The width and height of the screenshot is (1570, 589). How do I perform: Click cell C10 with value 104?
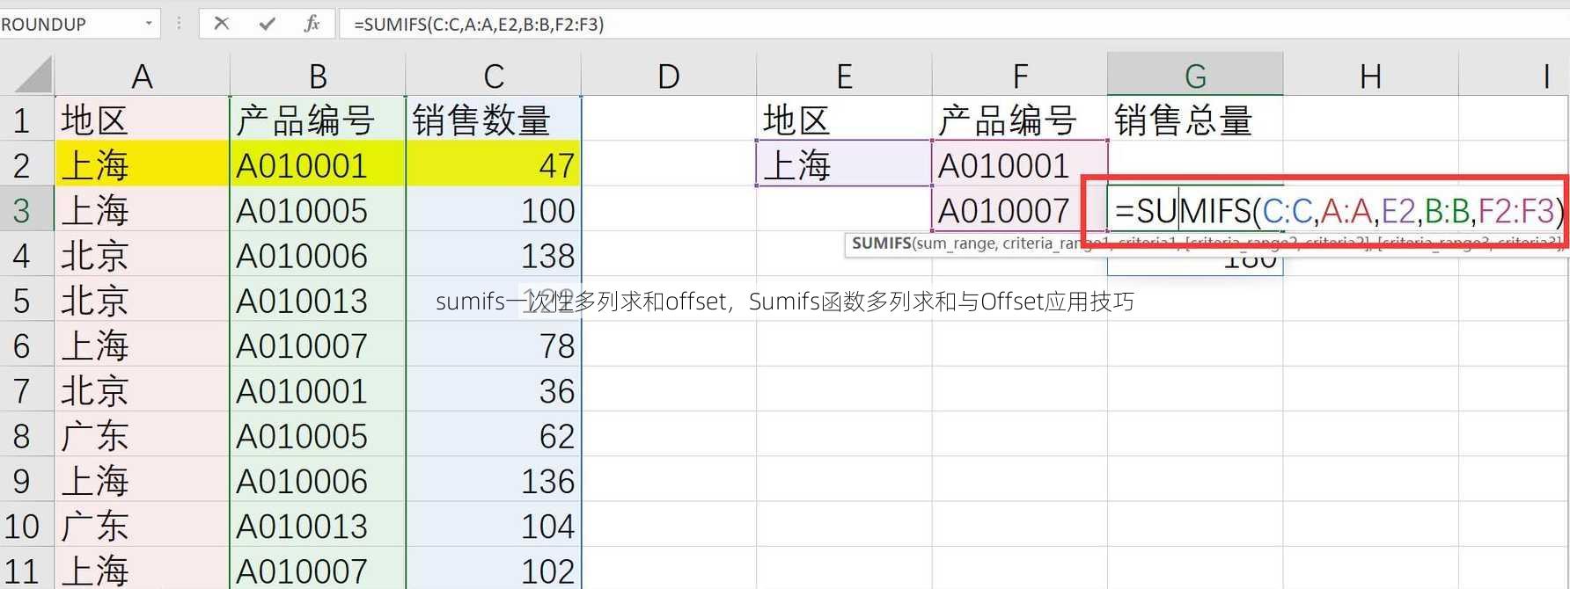coord(494,526)
